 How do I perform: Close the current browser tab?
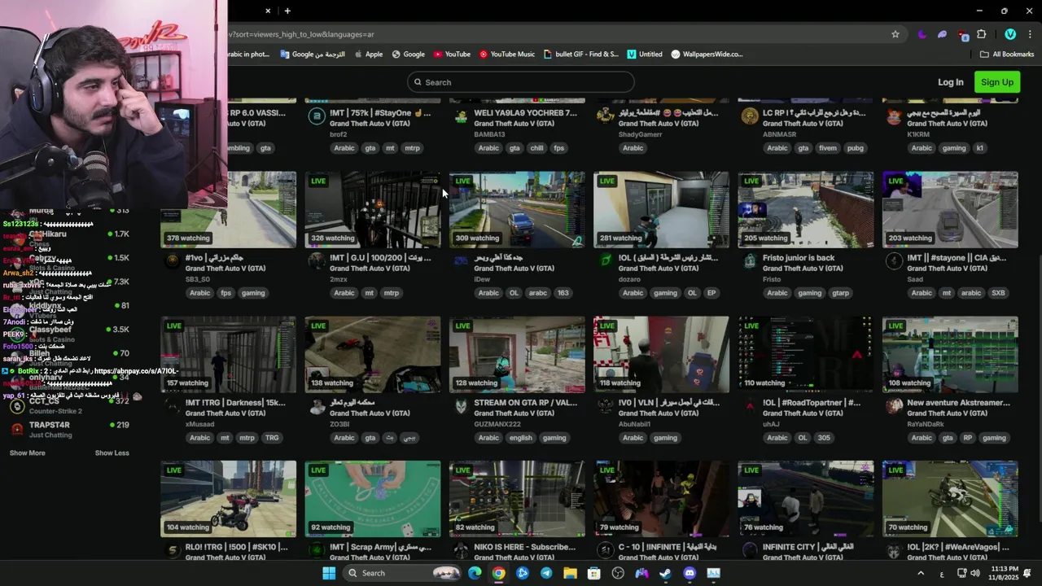(x=268, y=11)
